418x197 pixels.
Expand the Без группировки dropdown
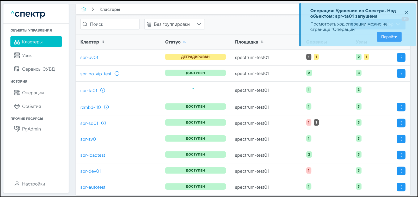(174, 24)
